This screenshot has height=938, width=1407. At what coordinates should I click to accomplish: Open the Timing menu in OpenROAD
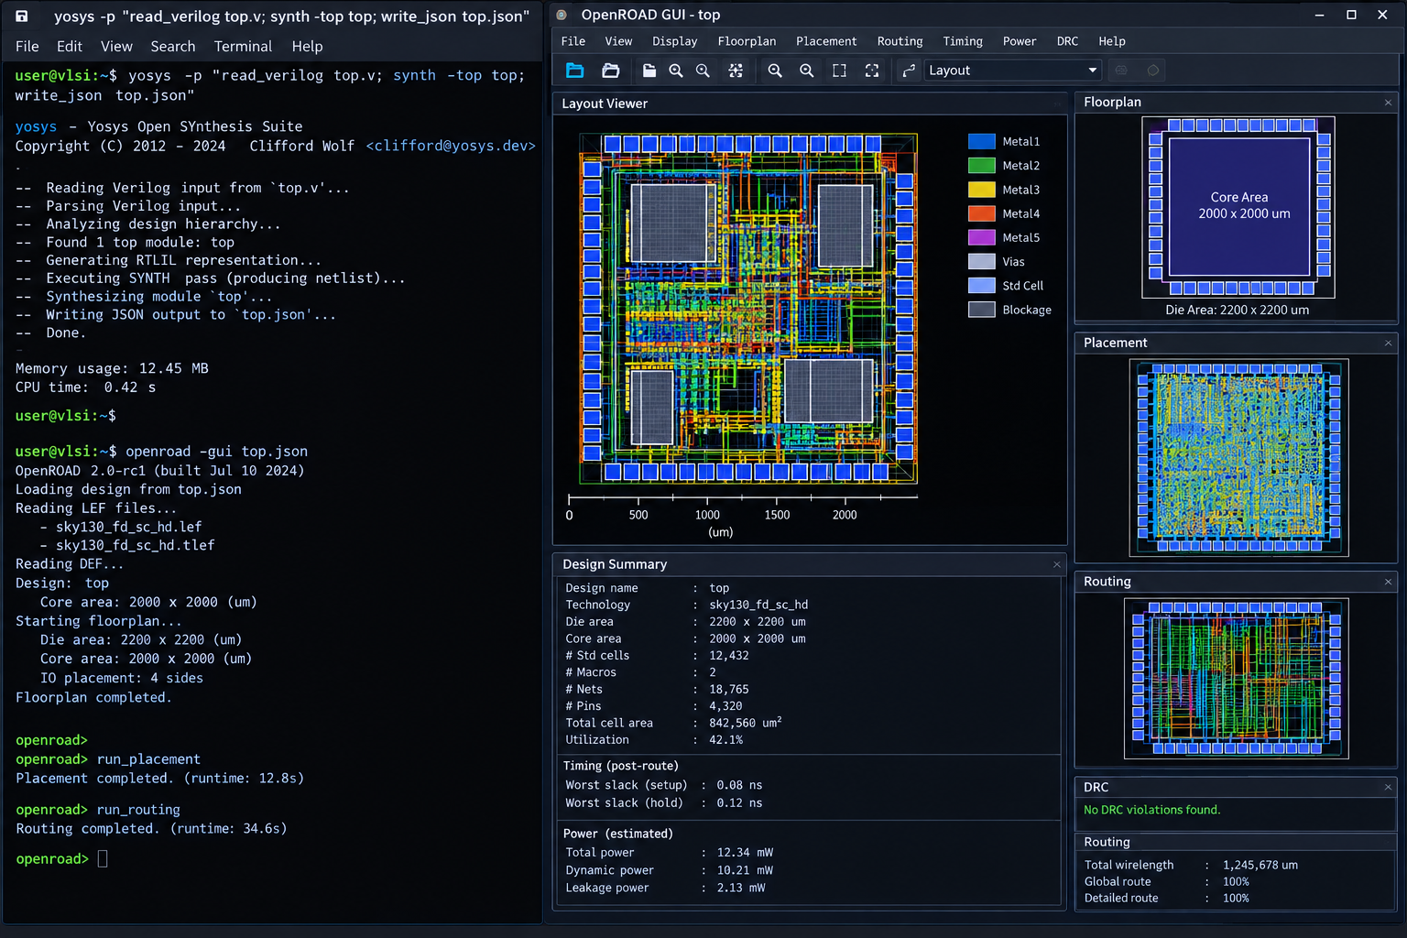[x=963, y=41]
